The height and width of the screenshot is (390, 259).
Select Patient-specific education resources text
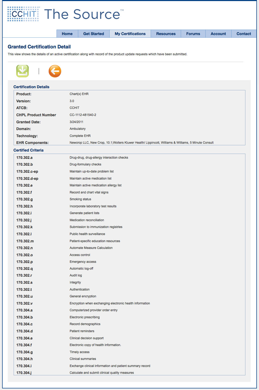click(95, 241)
